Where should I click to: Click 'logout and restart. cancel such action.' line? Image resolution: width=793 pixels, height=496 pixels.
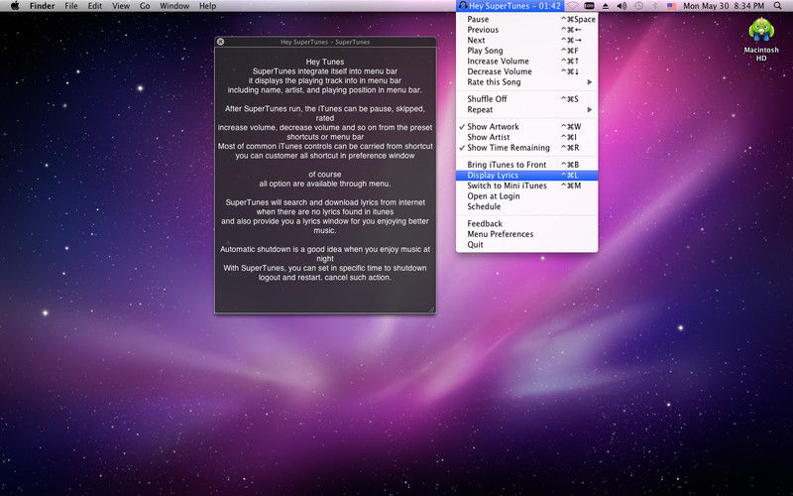tap(325, 278)
